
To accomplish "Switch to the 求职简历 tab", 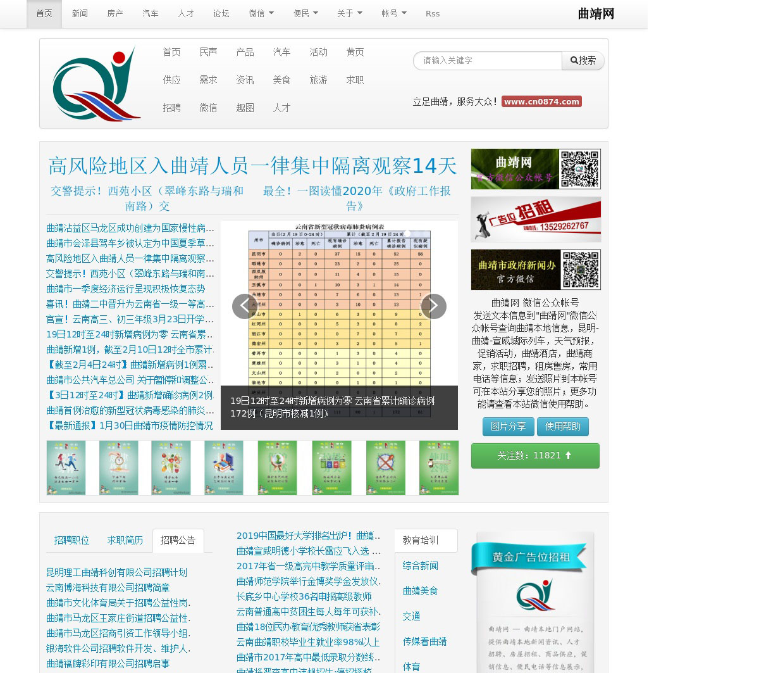I will pos(125,541).
